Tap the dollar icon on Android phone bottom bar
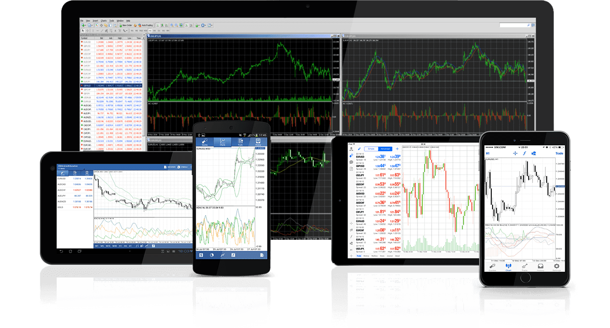Image resolution: width=610 pixels, height=328 pixels. pos(201,255)
